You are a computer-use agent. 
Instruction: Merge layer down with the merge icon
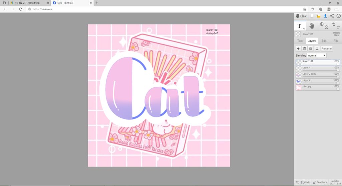pyautogui.click(x=317, y=49)
